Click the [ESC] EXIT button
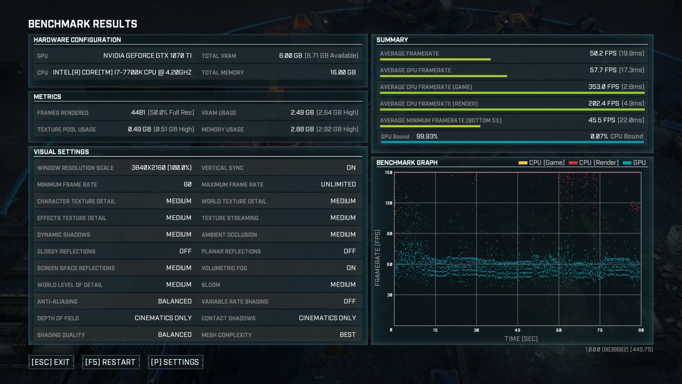The image size is (682, 384). 51,362
